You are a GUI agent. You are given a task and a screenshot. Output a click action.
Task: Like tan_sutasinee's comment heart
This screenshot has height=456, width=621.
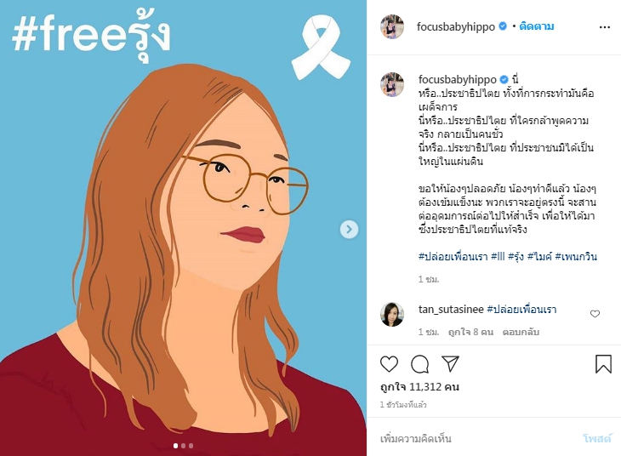[595, 314]
